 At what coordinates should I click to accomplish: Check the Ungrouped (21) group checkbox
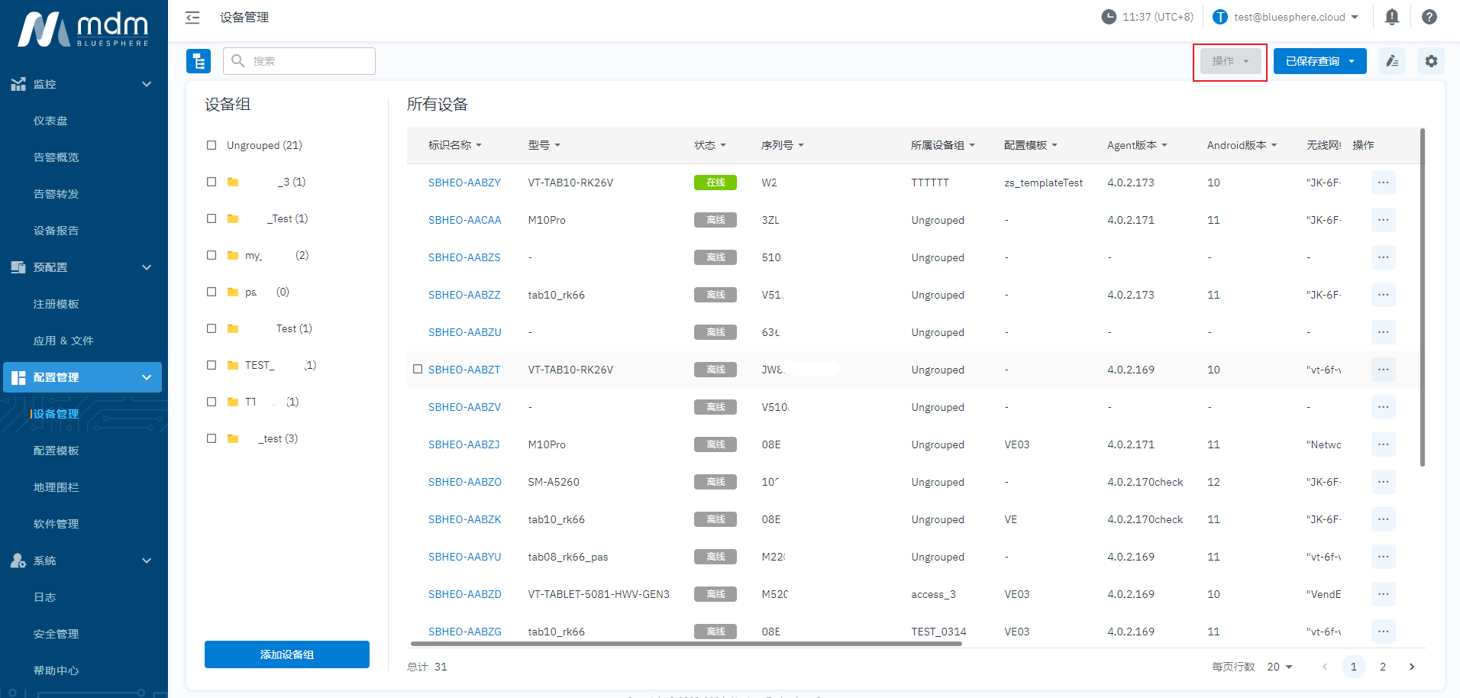click(212, 144)
